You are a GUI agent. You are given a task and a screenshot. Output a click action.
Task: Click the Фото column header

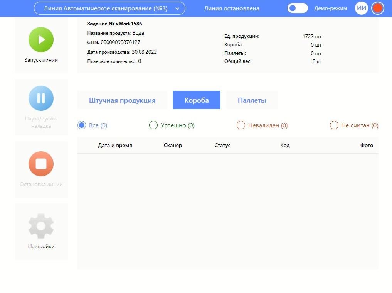click(367, 145)
